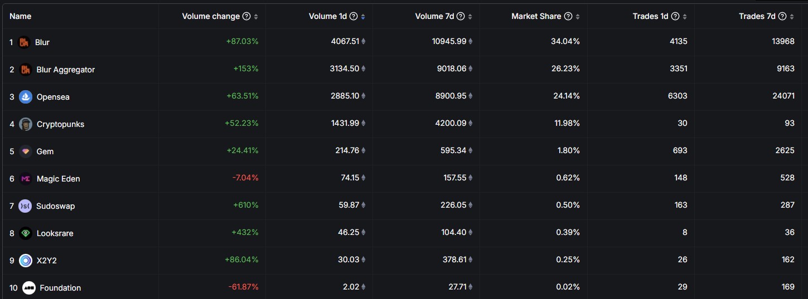Click the Market Share column header label

[x=536, y=16]
